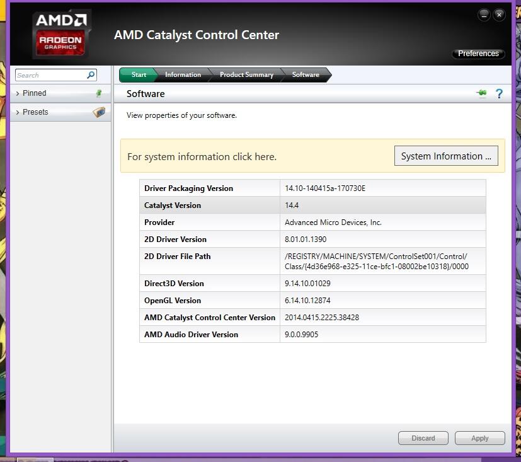Go to the Product Summary breadcrumb

click(246, 75)
